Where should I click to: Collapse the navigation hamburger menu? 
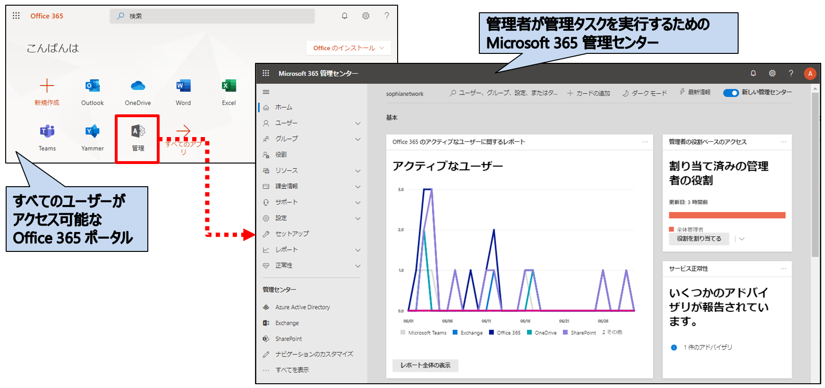[x=266, y=92]
